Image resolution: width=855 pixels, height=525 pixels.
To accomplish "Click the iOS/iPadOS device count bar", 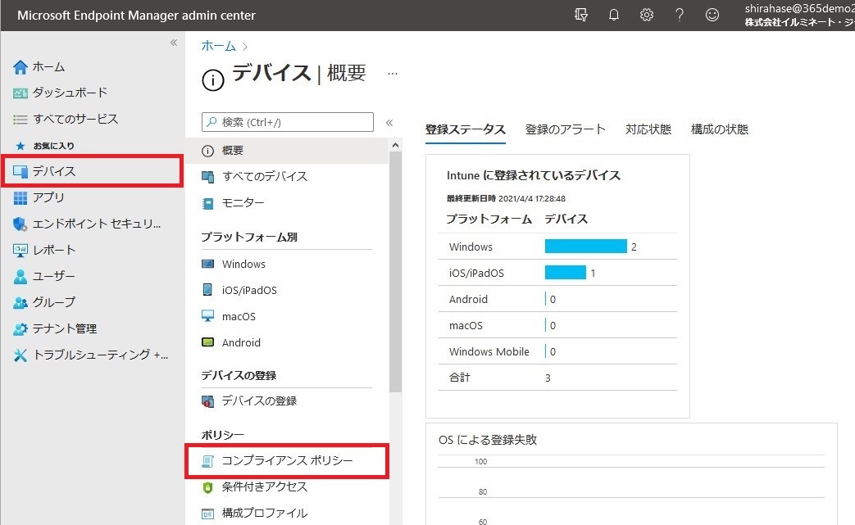I will (x=565, y=273).
